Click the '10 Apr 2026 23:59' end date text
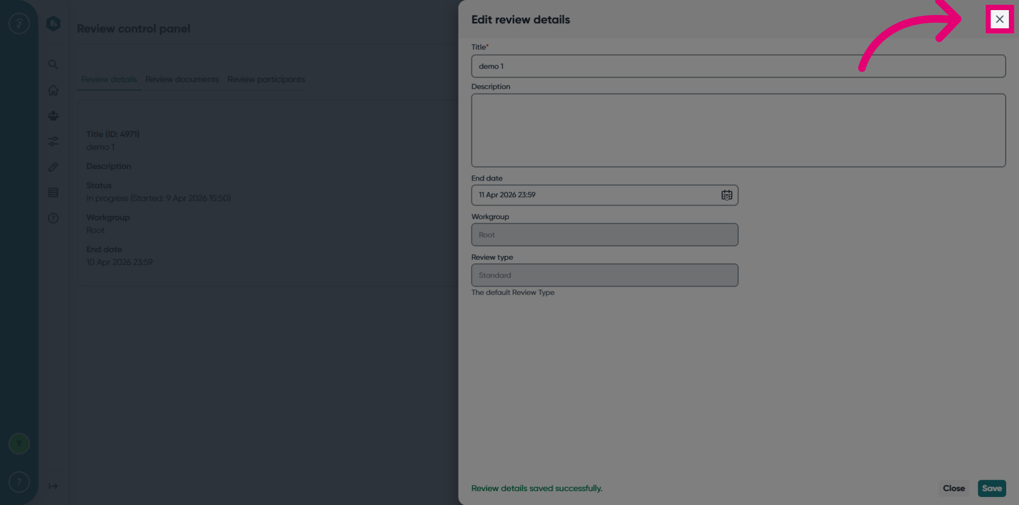Screen dimensions: 1019x505 (x=119, y=262)
